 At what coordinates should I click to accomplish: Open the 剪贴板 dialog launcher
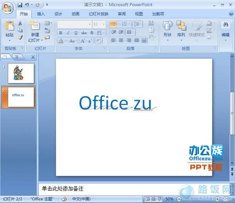pyautogui.click(x=22, y=48)
